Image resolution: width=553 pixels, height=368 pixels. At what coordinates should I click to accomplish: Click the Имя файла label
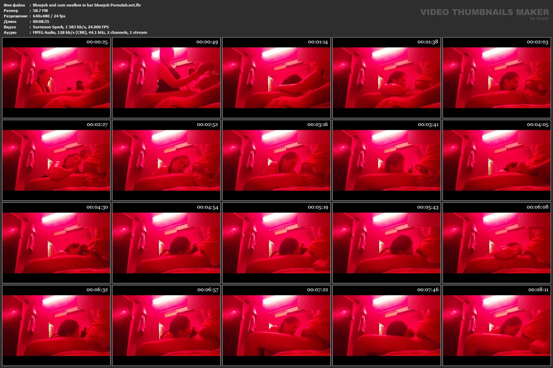pos(14,5)
